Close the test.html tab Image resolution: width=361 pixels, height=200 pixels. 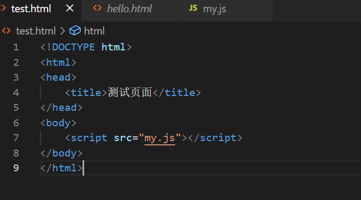[70, 8]
